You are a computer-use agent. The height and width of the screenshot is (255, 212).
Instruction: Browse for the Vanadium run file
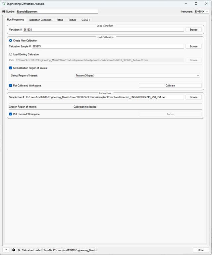193,30
